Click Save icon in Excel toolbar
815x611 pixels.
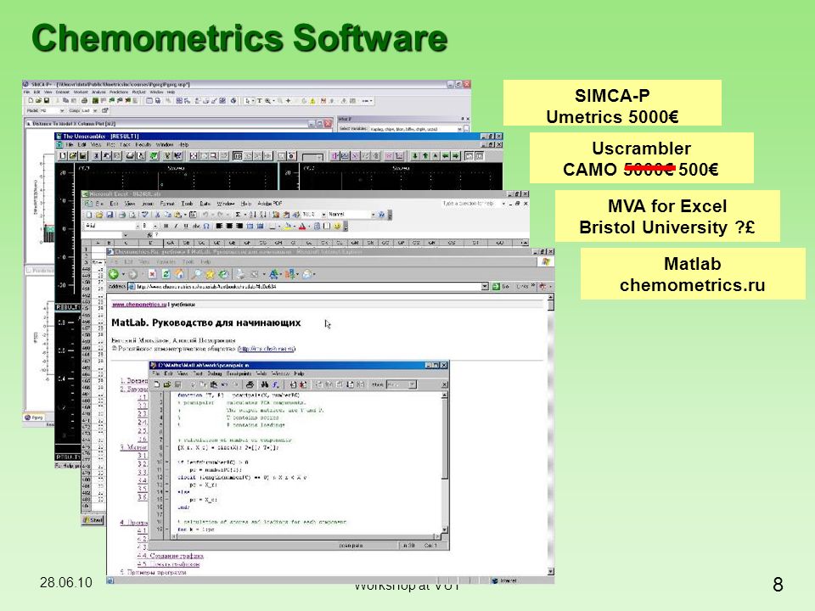(x=110, y=214)
